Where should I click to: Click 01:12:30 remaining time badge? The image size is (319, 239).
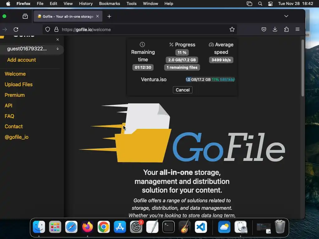(x=143, y=67)
